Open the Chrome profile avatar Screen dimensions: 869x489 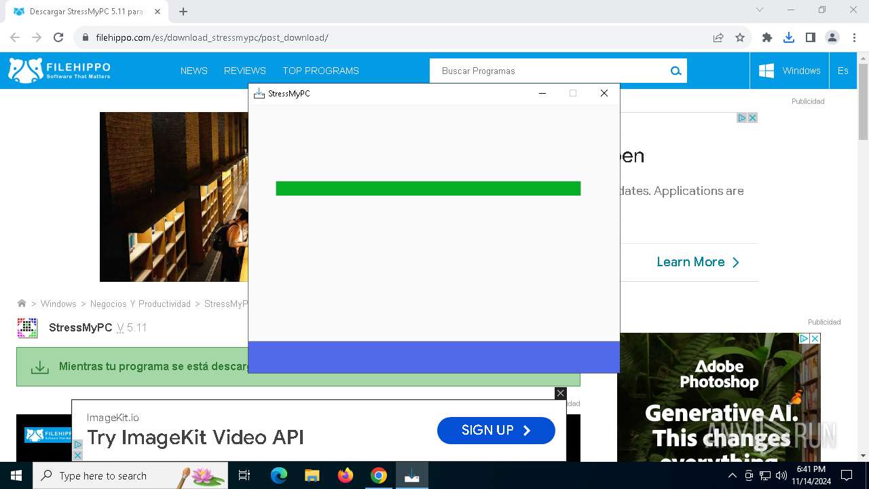coord(832,37)
